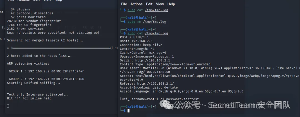Image resolution: width=300 pixels, height=117 pixels.
Task: Click the 'Referer: http://192.168.2.1/' header
Action: coord(147,84)
